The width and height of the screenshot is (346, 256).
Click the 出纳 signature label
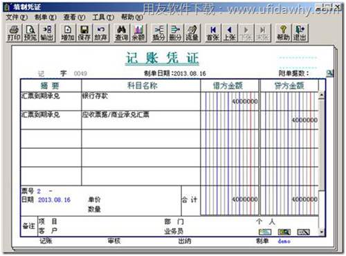pyautogui.click(x=185, y=241)
